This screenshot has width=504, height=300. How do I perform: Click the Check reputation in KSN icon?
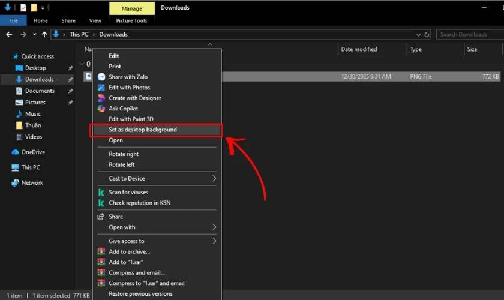tap(101, 203)
